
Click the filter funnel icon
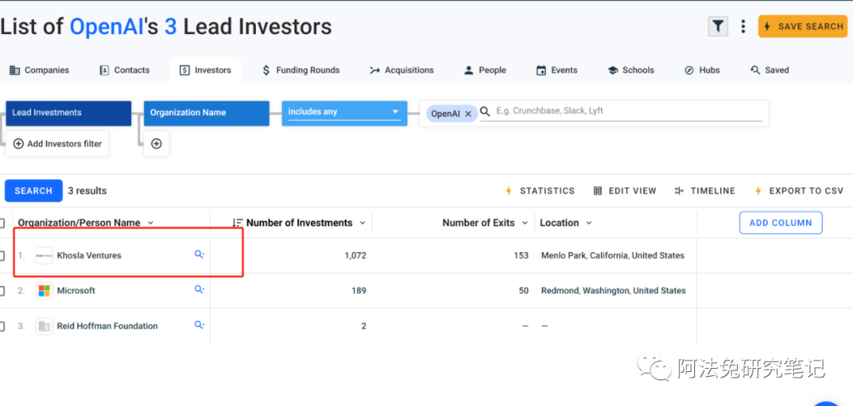(717, 26)
